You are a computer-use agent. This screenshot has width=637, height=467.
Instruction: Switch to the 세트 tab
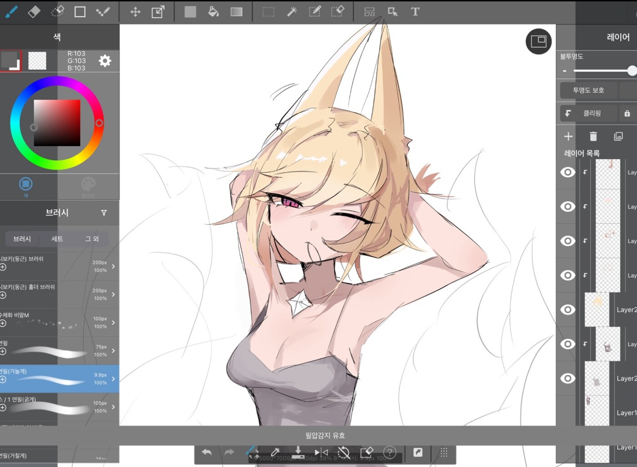(x=57, y=239)
